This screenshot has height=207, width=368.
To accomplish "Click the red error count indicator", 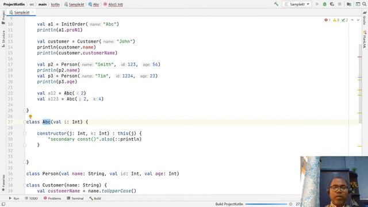I will point(328,20).
